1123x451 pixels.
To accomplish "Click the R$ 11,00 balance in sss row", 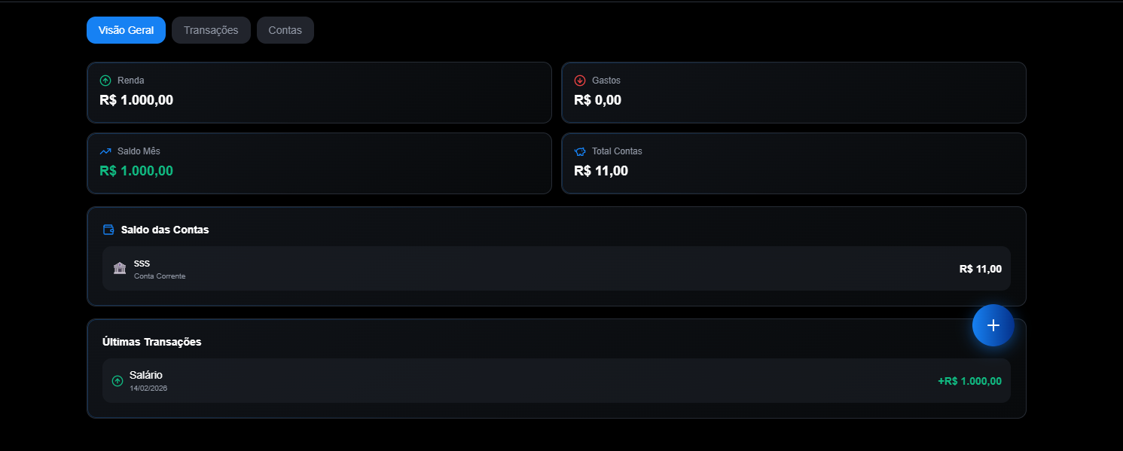I will tap(980, 269).
